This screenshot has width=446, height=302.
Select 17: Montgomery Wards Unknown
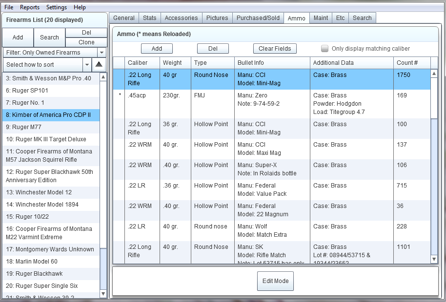(51, 249)
